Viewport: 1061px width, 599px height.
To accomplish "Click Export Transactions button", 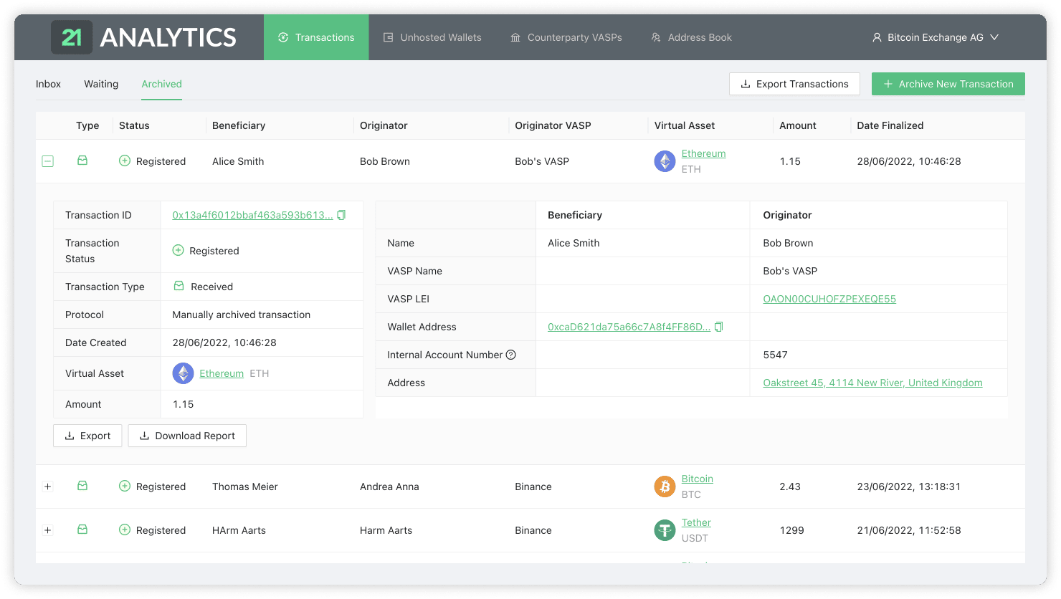I will tap(794, 84).
